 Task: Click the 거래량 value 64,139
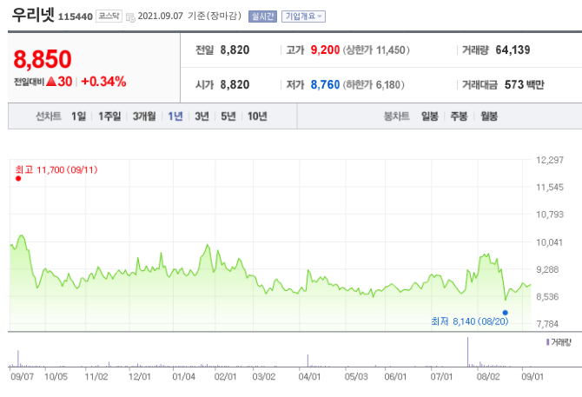[x=513, y=50]
